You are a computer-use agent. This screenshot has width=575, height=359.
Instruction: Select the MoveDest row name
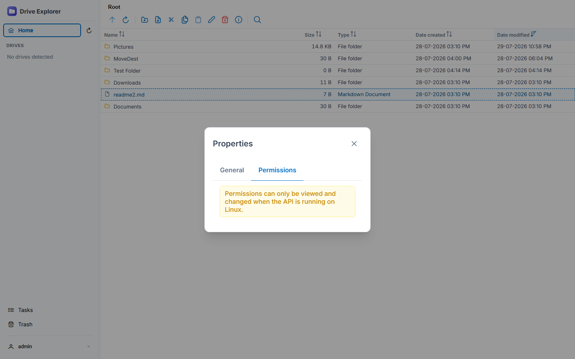[x=126, y=59]
